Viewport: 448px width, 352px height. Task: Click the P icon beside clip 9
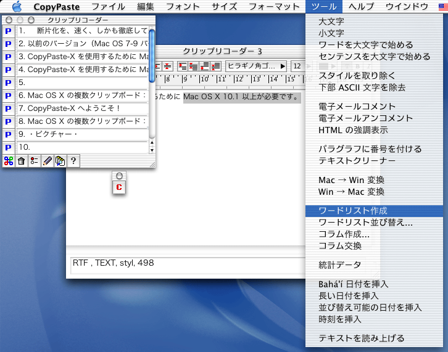(8, 134)
